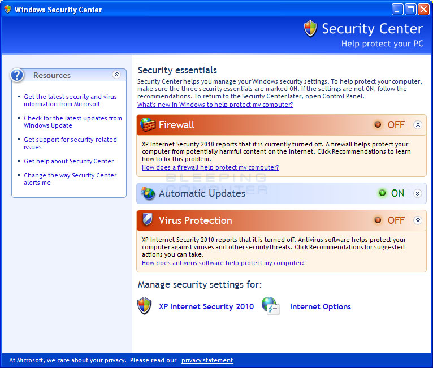
Task: Open the privacy statement link
Action: 207,360
